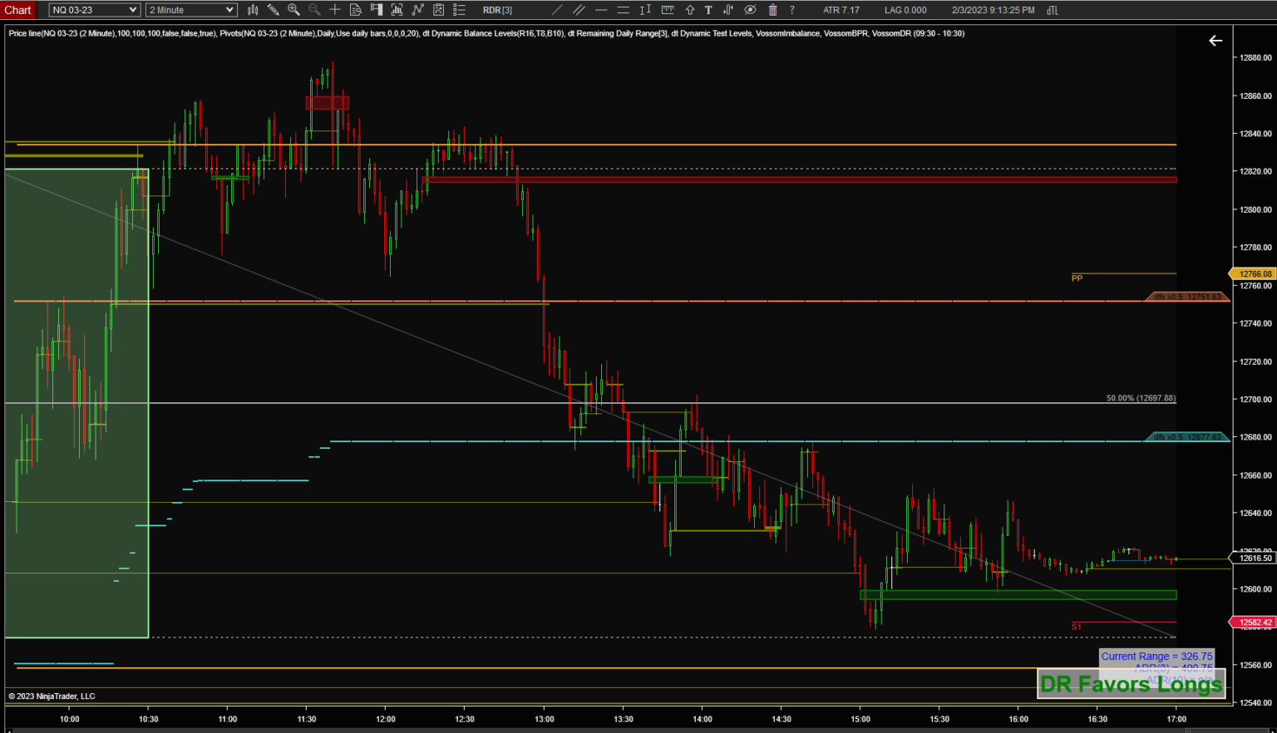Open the Data Box from the toolbar
The height and width of the screenshot is (733, 1277).
[355, 10]
